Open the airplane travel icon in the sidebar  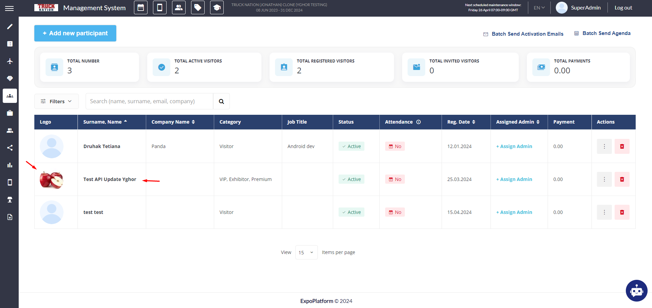coord(10,61)
